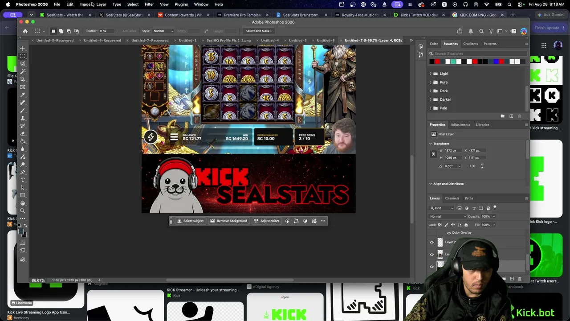Collapse the Transform section
The image size is (570, 321).
click(x=431, y=144)
